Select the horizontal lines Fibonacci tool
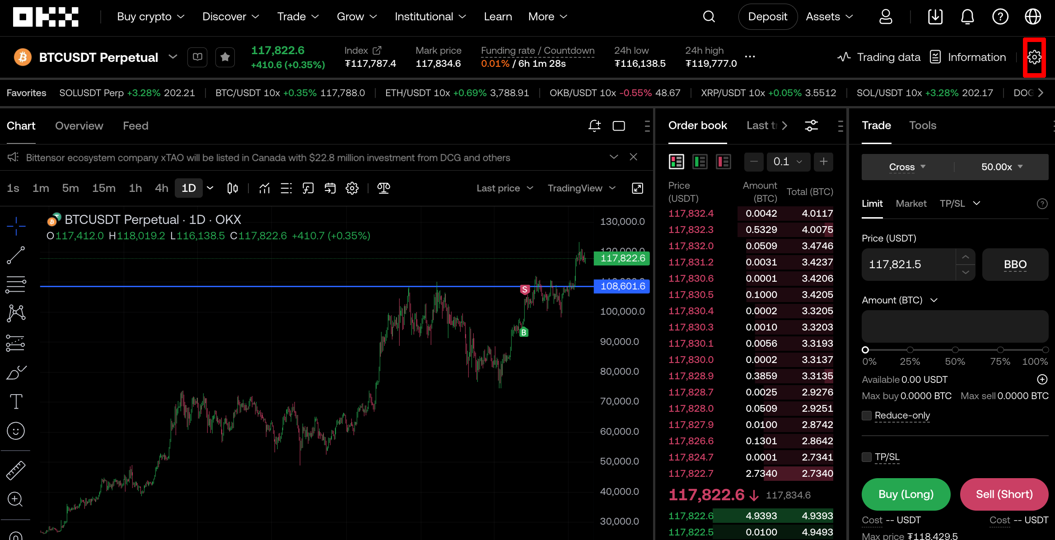This screenshot has width=1055, height=540. pyautogui.click(x=16, y=284)
